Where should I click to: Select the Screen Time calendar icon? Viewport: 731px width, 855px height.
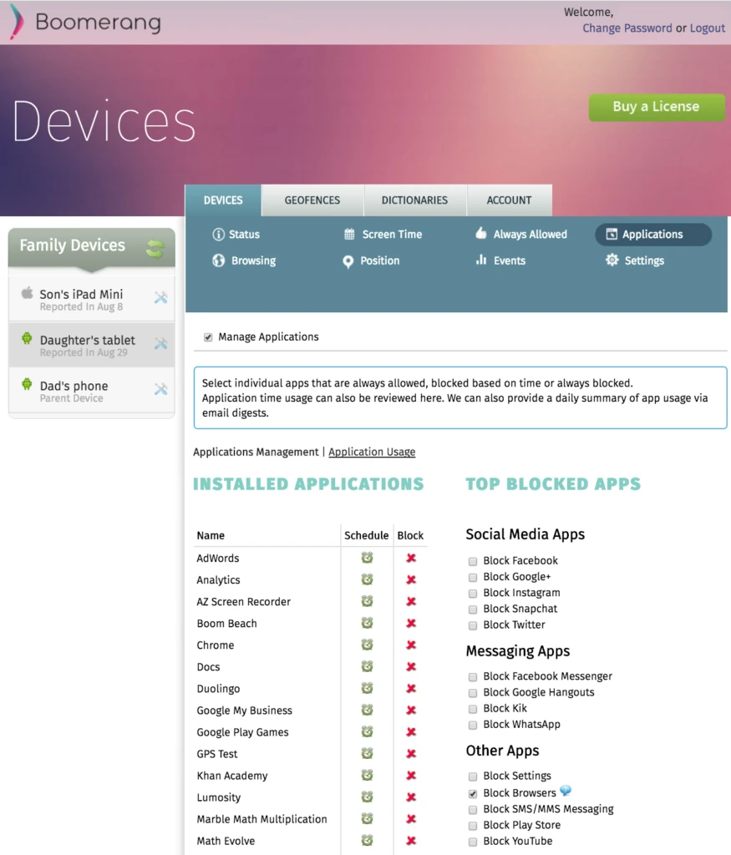coord(348,235)
